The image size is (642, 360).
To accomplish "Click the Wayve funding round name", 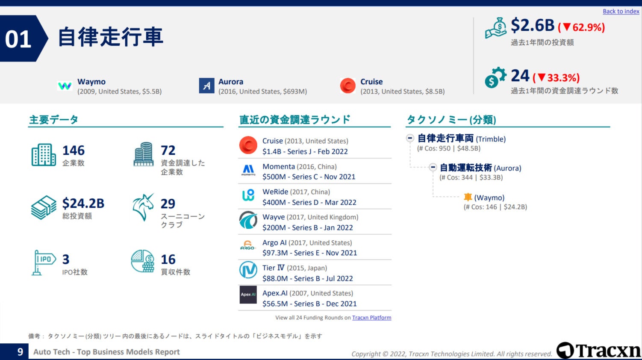I will click(274, 217).
